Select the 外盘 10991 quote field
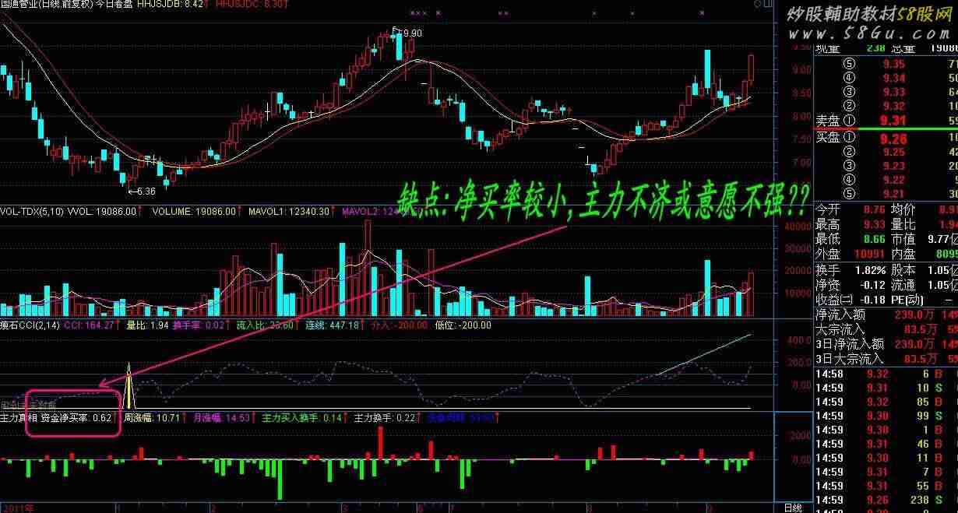Screen dimensions: 958x513 click(850, 254)
